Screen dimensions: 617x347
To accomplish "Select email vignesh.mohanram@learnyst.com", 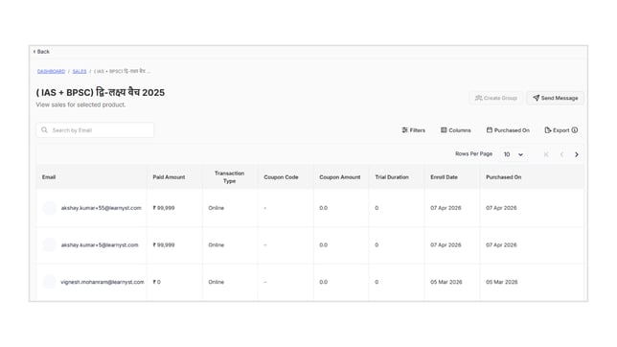I will point(103,282).
